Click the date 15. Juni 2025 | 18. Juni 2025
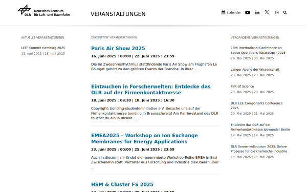The height and width of the screenshot is (192, 307). coord(43,54)
